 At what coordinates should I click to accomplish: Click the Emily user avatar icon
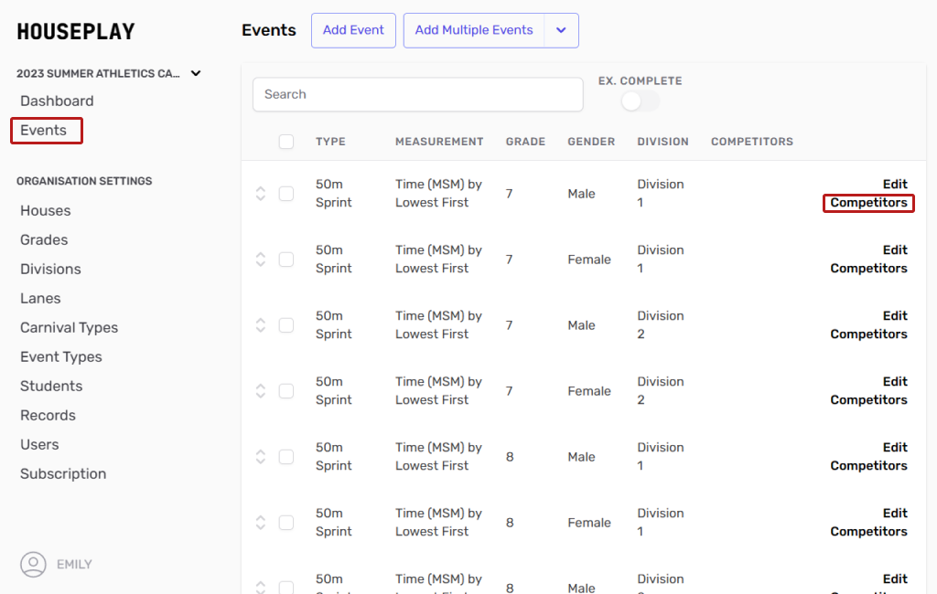(x=33, y=565)
